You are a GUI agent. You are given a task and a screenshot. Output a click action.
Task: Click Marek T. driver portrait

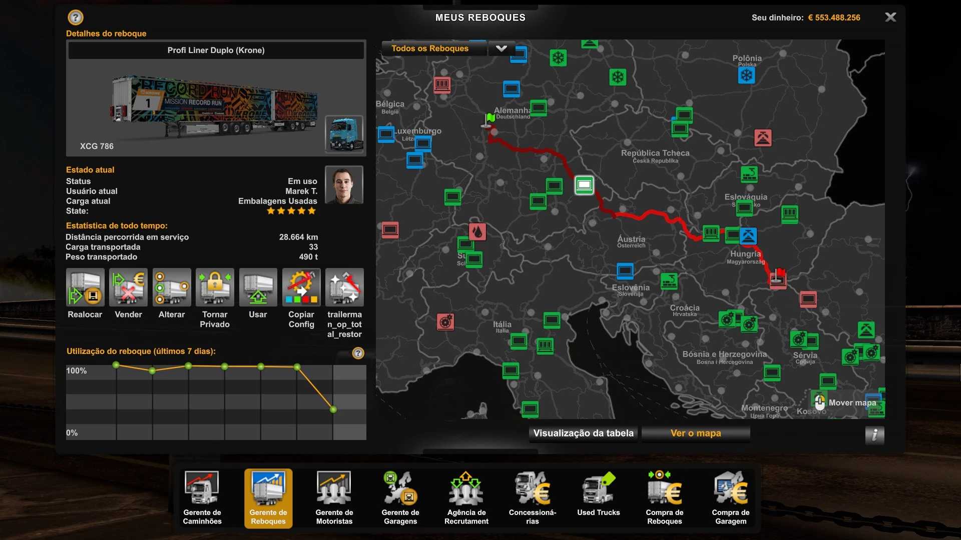[344, 184]
